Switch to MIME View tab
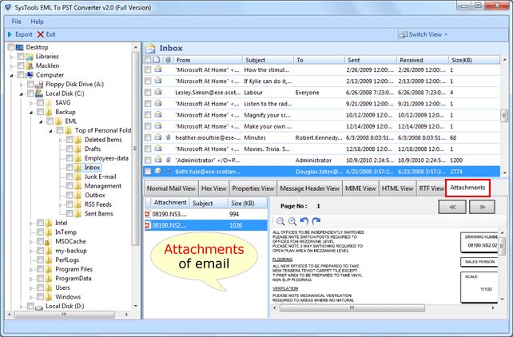This screenshot has width=513, height=337. point(360,188)
